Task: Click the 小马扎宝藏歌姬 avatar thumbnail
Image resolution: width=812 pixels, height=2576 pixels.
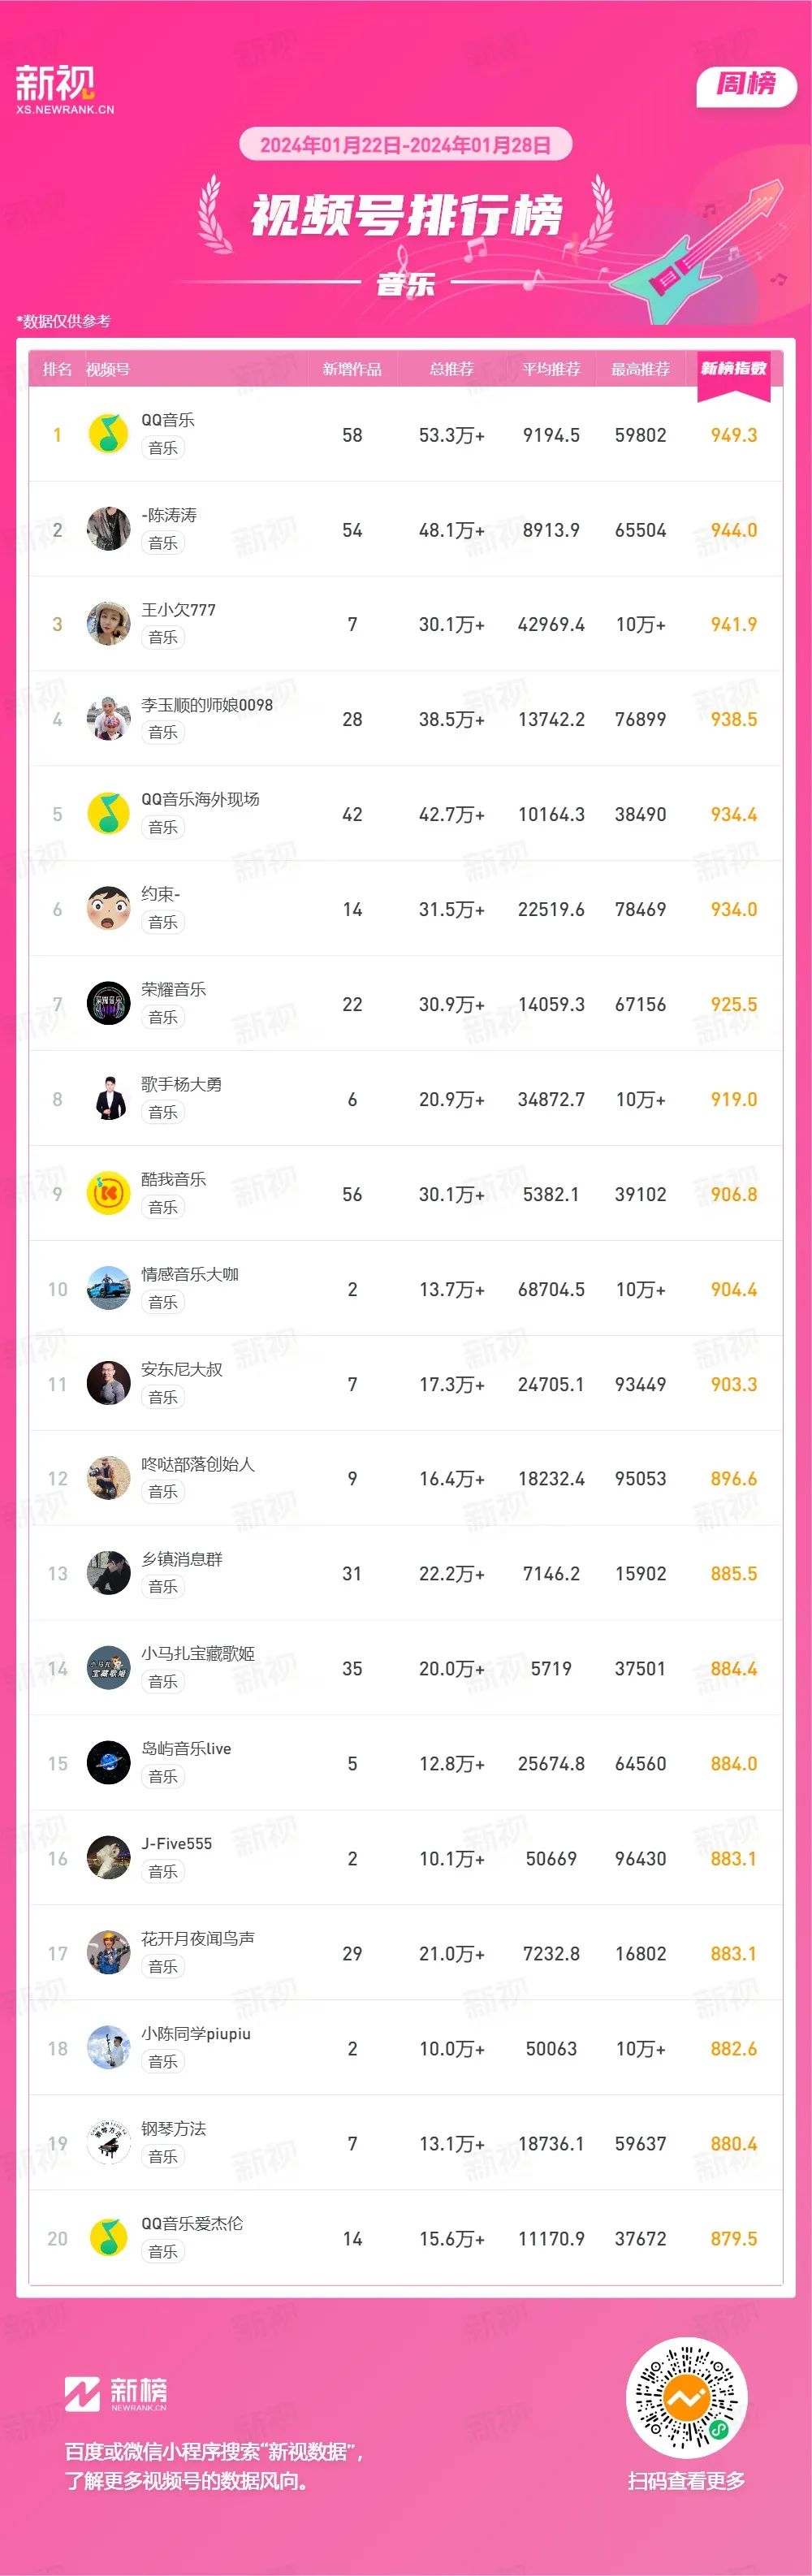Action: pyautogui.click(x=108, y=1668)
